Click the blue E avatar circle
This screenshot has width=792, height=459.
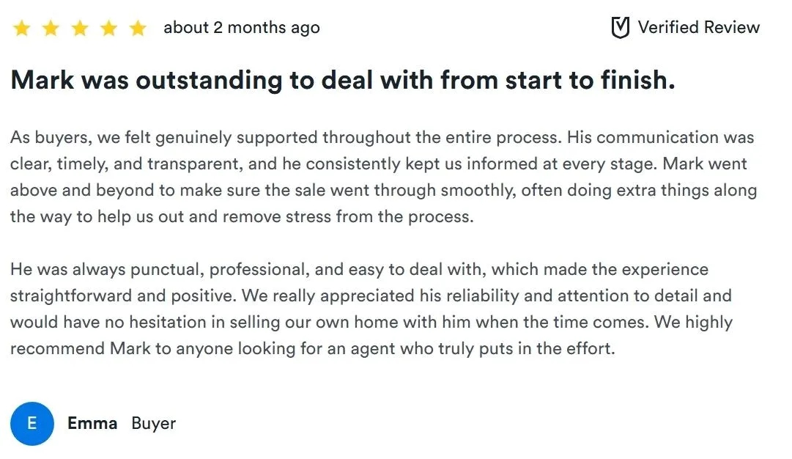32,424
